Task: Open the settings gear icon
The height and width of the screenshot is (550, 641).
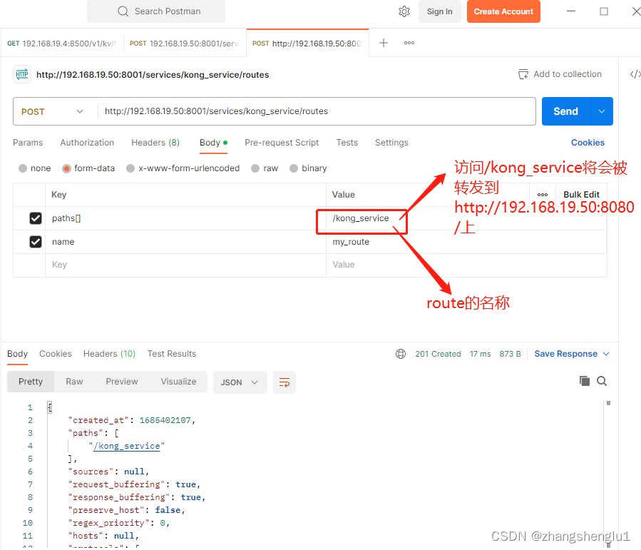Action: click(404, 11)
